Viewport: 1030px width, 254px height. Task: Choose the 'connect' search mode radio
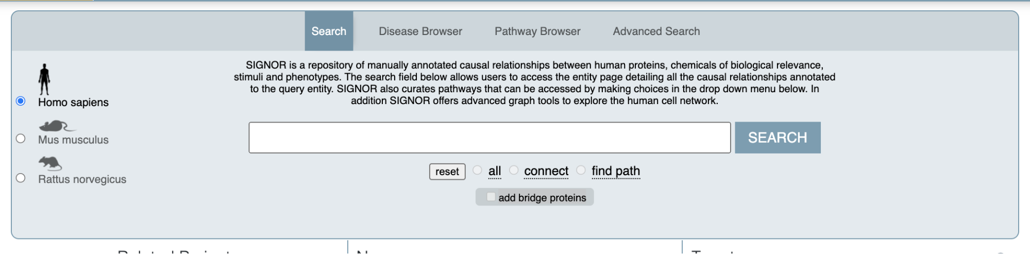[x=513, y=170]
